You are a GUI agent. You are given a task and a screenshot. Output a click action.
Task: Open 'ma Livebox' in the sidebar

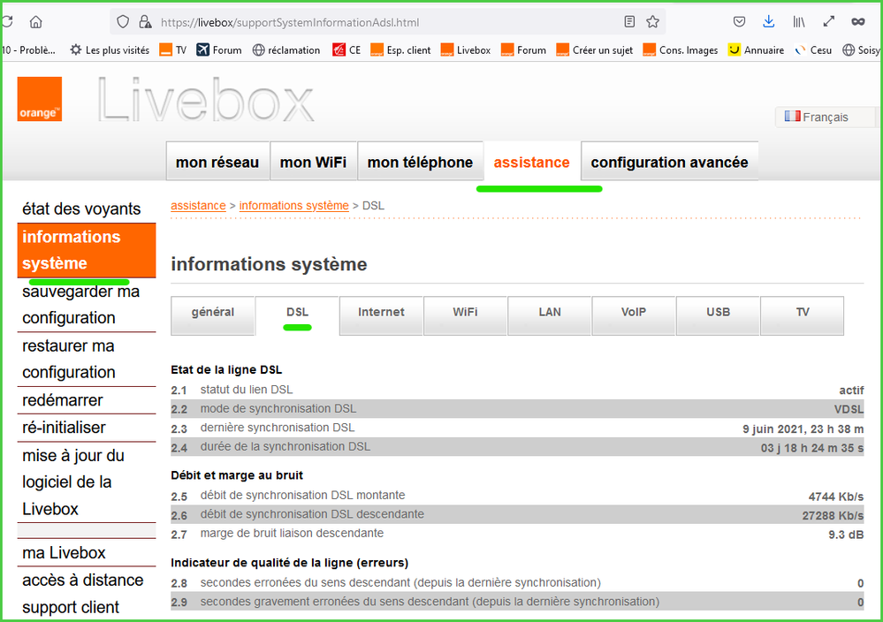pos(87,553)
